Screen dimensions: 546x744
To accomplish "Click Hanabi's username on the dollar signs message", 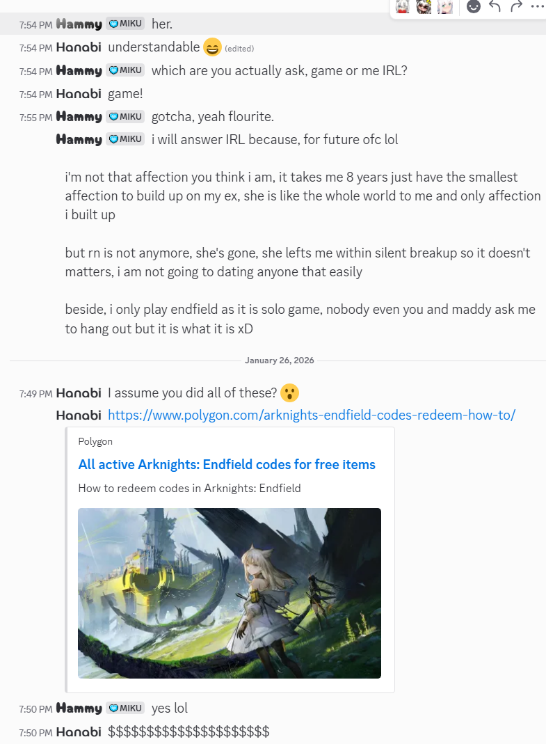I will click(79, 731).
